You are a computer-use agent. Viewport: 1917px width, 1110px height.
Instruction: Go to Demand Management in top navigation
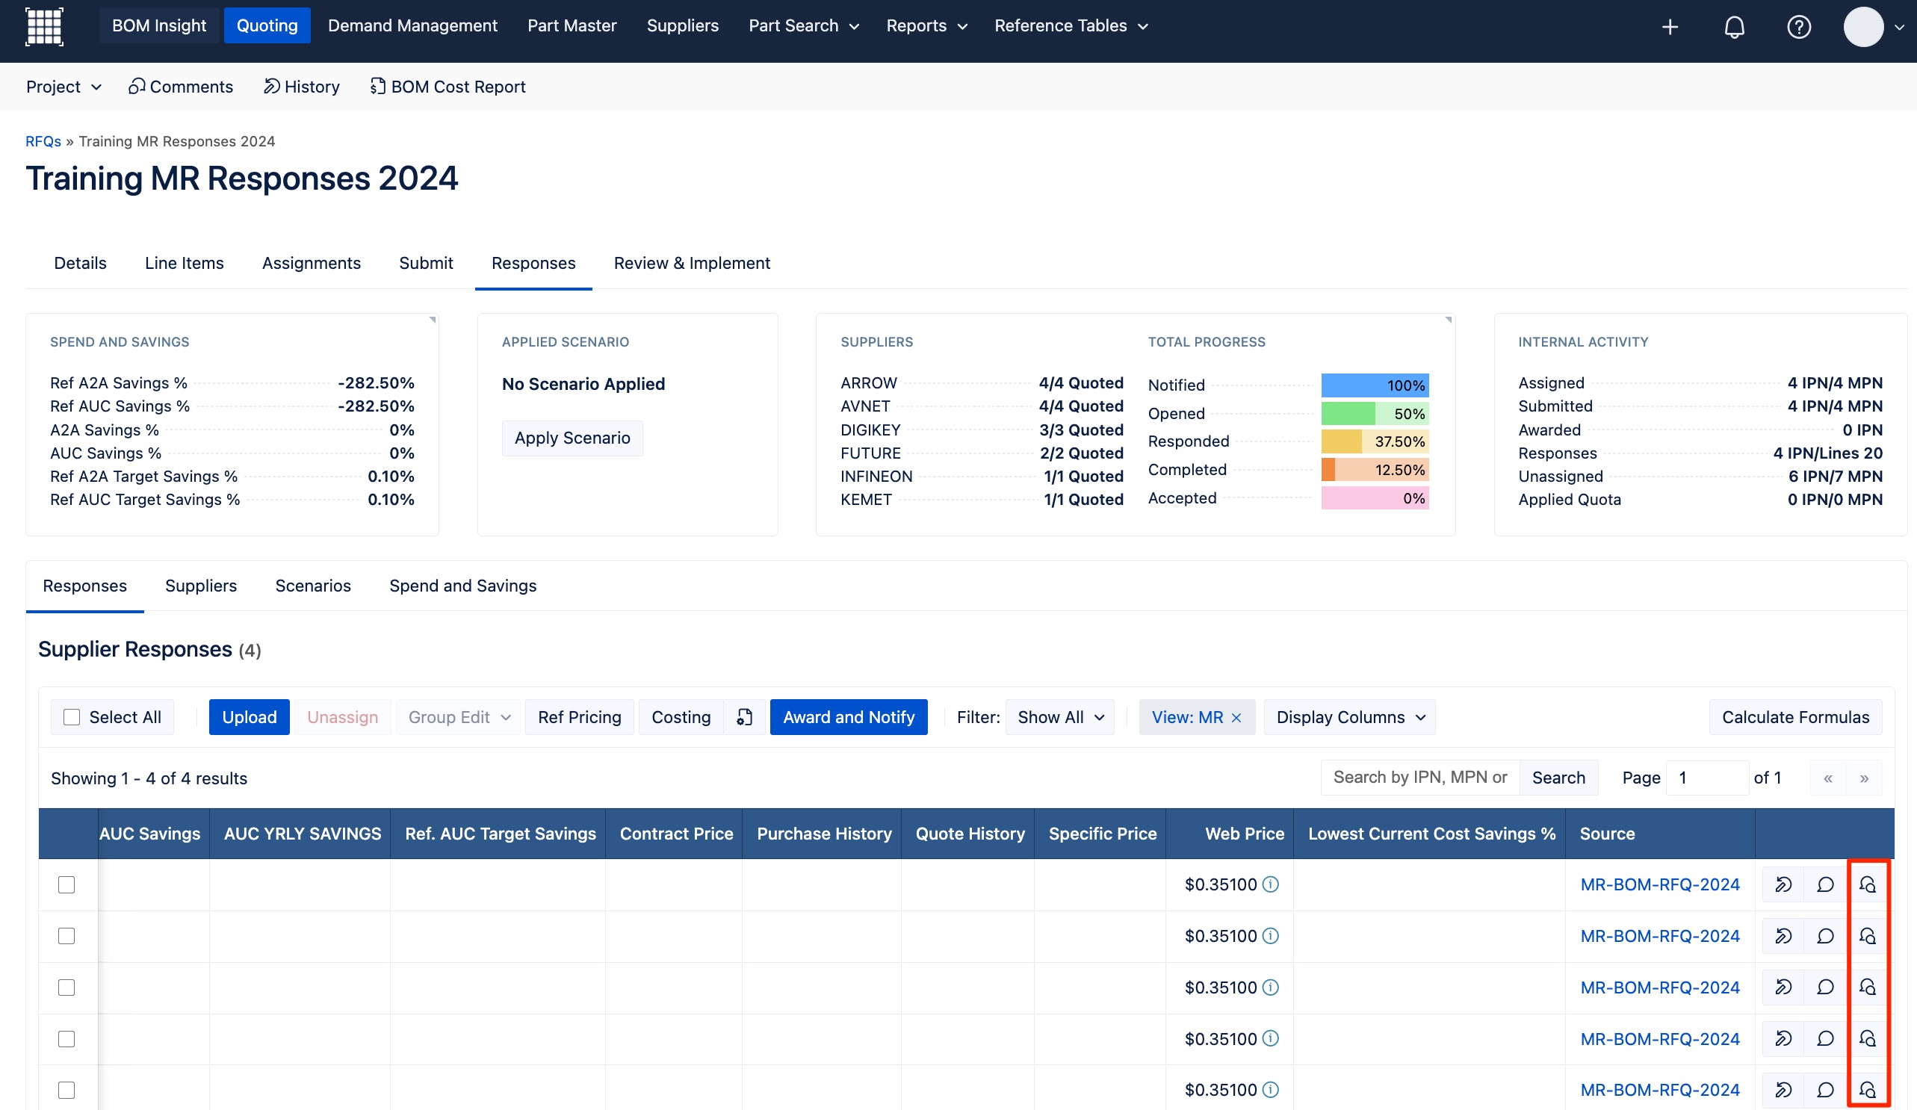pos(412,26)
